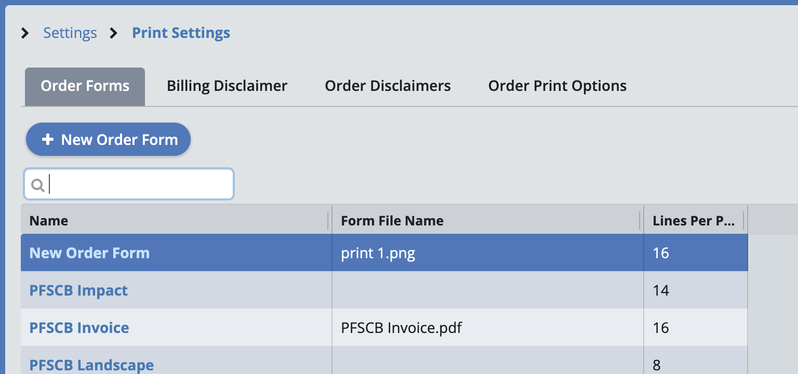The image size is (798, 374).
Task: Click the Lines Per Page column header
Action: click(694, 221)
